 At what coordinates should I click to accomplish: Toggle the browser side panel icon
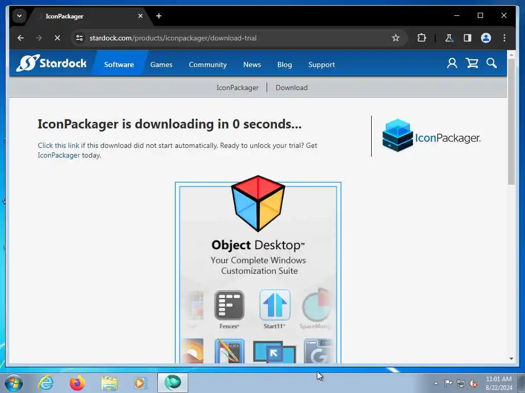coord(468,38)
